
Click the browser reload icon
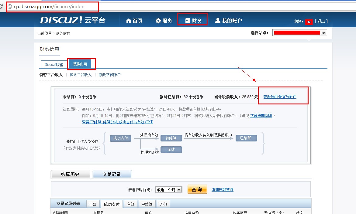pos(1,7)
